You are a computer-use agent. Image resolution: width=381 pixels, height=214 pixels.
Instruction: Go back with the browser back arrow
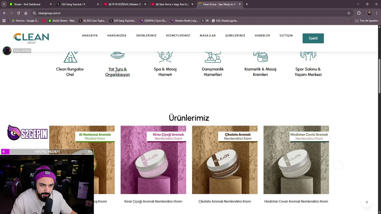point(4,13)
